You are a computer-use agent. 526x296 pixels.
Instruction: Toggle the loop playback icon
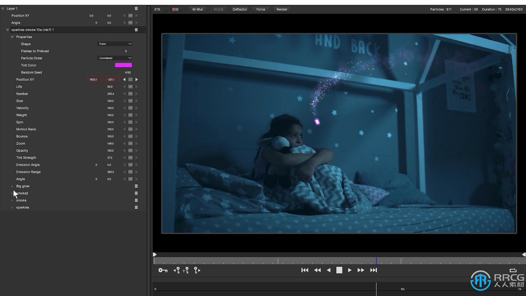(x=513, y=270)
